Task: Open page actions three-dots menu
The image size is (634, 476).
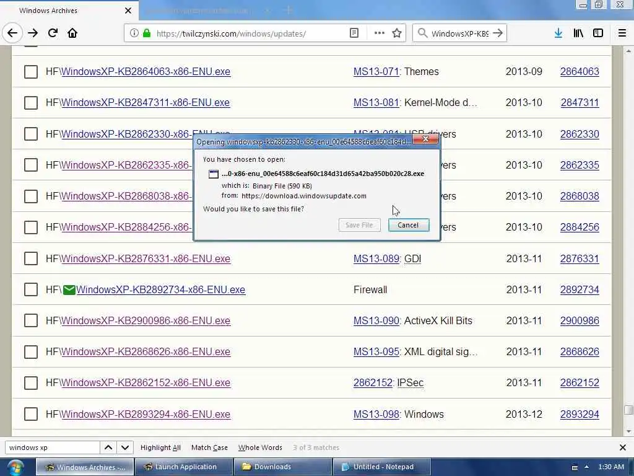Action: [x=380, y=33]
